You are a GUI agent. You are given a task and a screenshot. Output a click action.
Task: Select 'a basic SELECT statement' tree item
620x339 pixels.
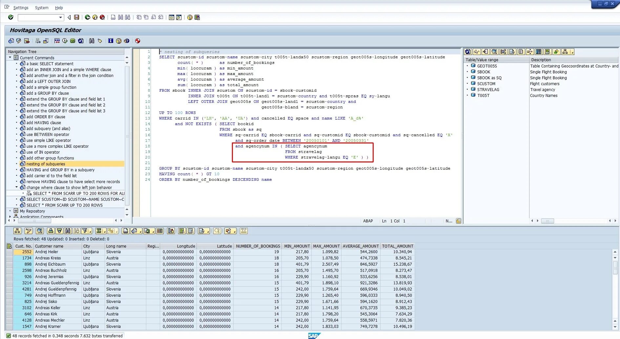[x=50, y=64]
